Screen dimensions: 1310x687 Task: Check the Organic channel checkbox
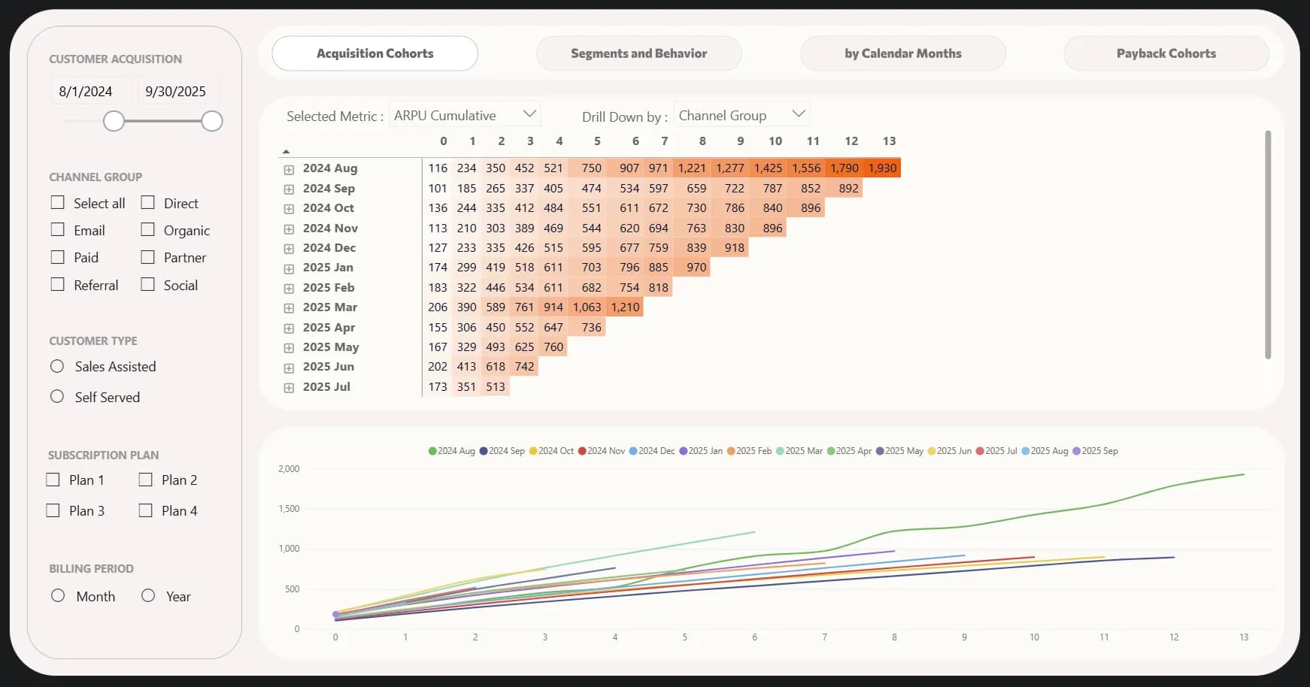pyautogui.click(x=148, y=230)
